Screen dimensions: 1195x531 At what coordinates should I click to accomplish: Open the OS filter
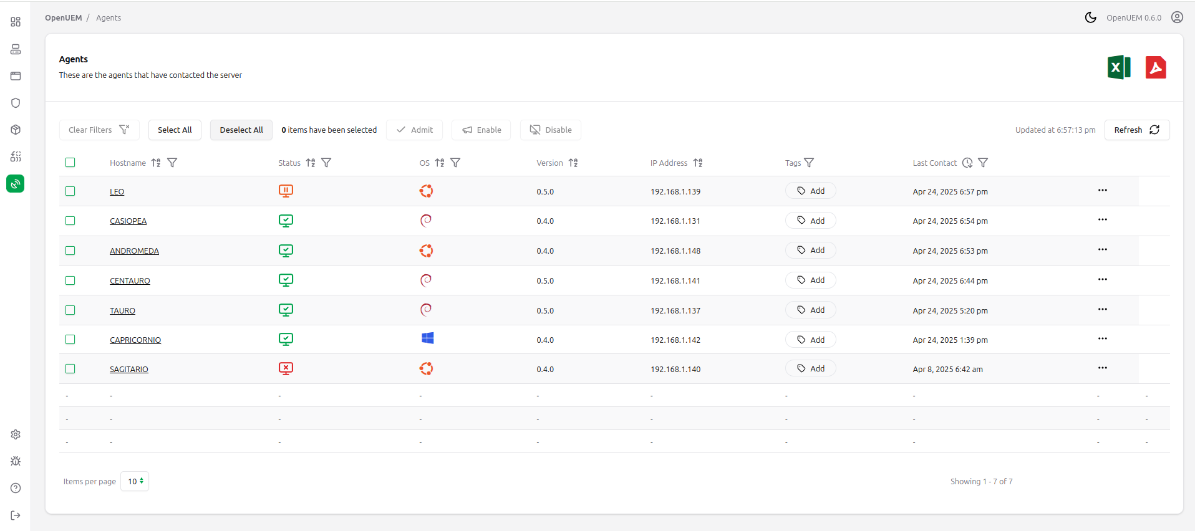point(455,163)
